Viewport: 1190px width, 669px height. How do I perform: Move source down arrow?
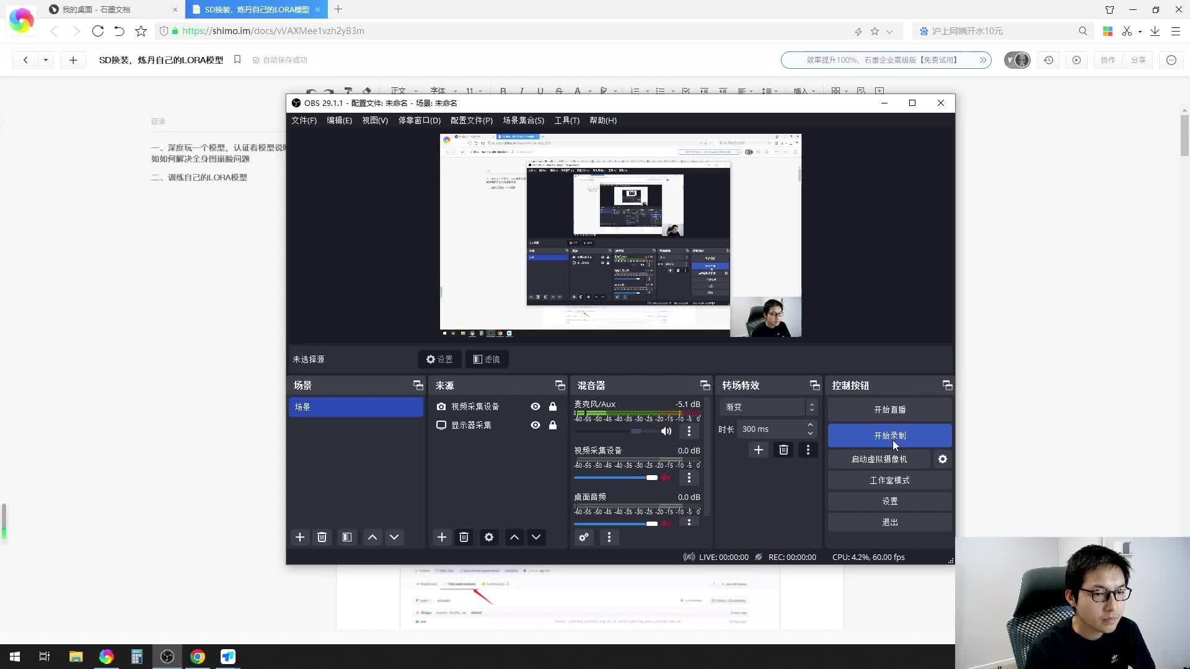[x=536, y=537]
